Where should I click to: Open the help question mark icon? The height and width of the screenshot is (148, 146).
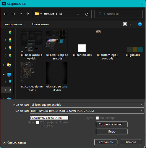pyautogui.click(x=140, y=24)
